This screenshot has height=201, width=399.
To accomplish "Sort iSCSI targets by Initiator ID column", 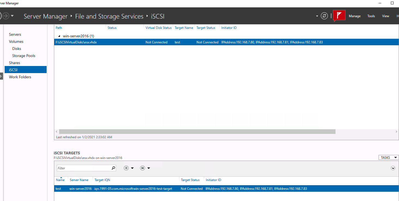I will [213, 180].
